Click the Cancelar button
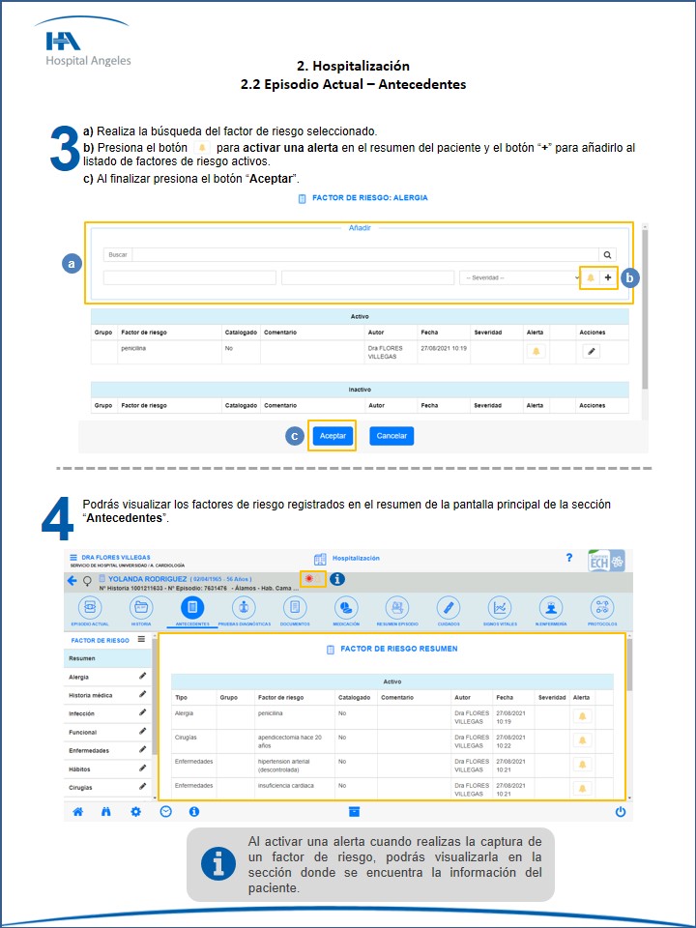The height and width of the screenshot is (928, 696). pos(391,436)
